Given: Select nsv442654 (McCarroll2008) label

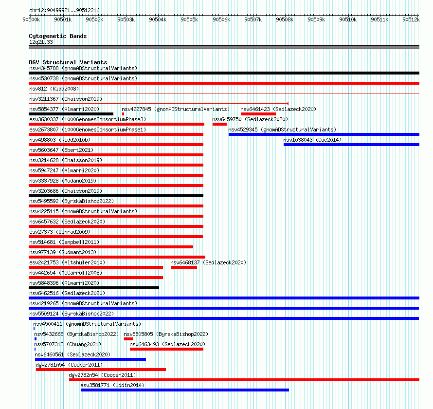Looking at the screenshot, I should 66,273.
